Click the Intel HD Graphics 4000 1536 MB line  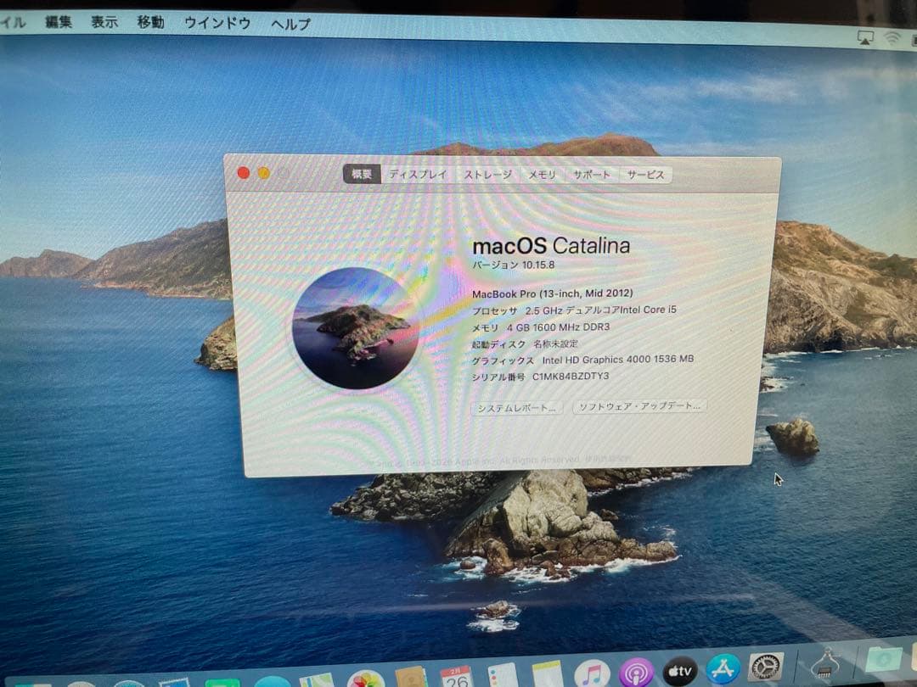tap(582, 360)
